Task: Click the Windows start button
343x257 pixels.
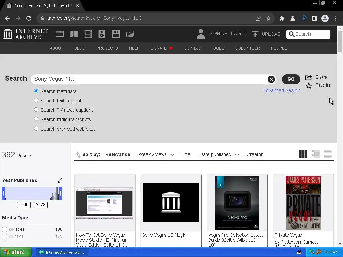Action: (16, 252)
